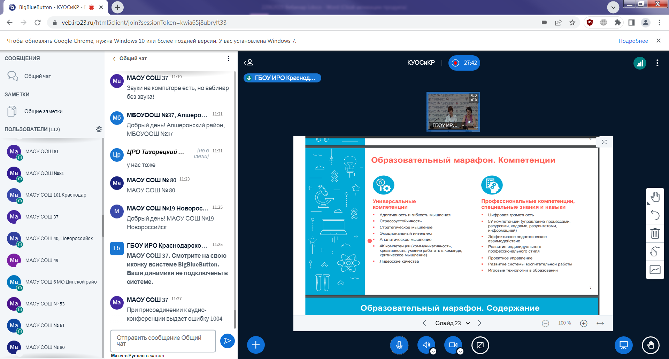Click the send chat message arrow button
The width and height of the screenshot is (669, 359).
click(227, 341)
